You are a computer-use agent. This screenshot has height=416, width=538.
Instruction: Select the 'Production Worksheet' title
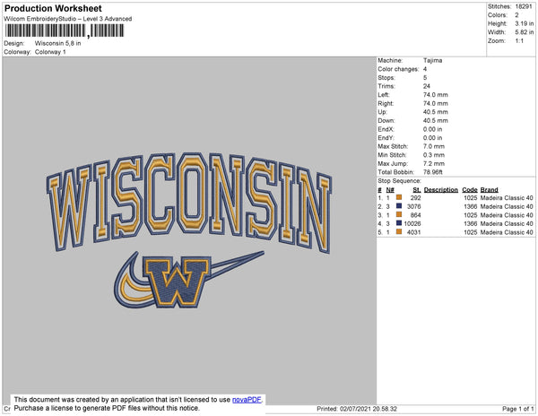53,8
